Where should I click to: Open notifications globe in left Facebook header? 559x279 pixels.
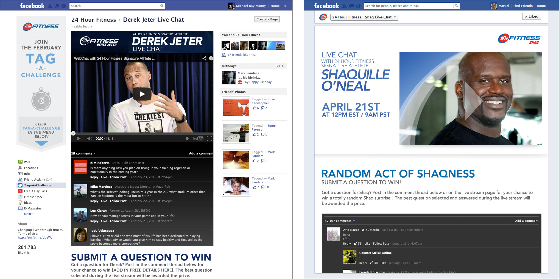pyautogui.click(x=63, y=6)
